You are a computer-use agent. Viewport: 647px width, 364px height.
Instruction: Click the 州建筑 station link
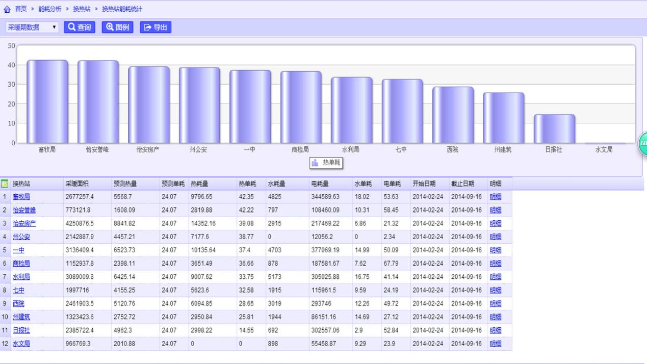[x=21, y=317]
